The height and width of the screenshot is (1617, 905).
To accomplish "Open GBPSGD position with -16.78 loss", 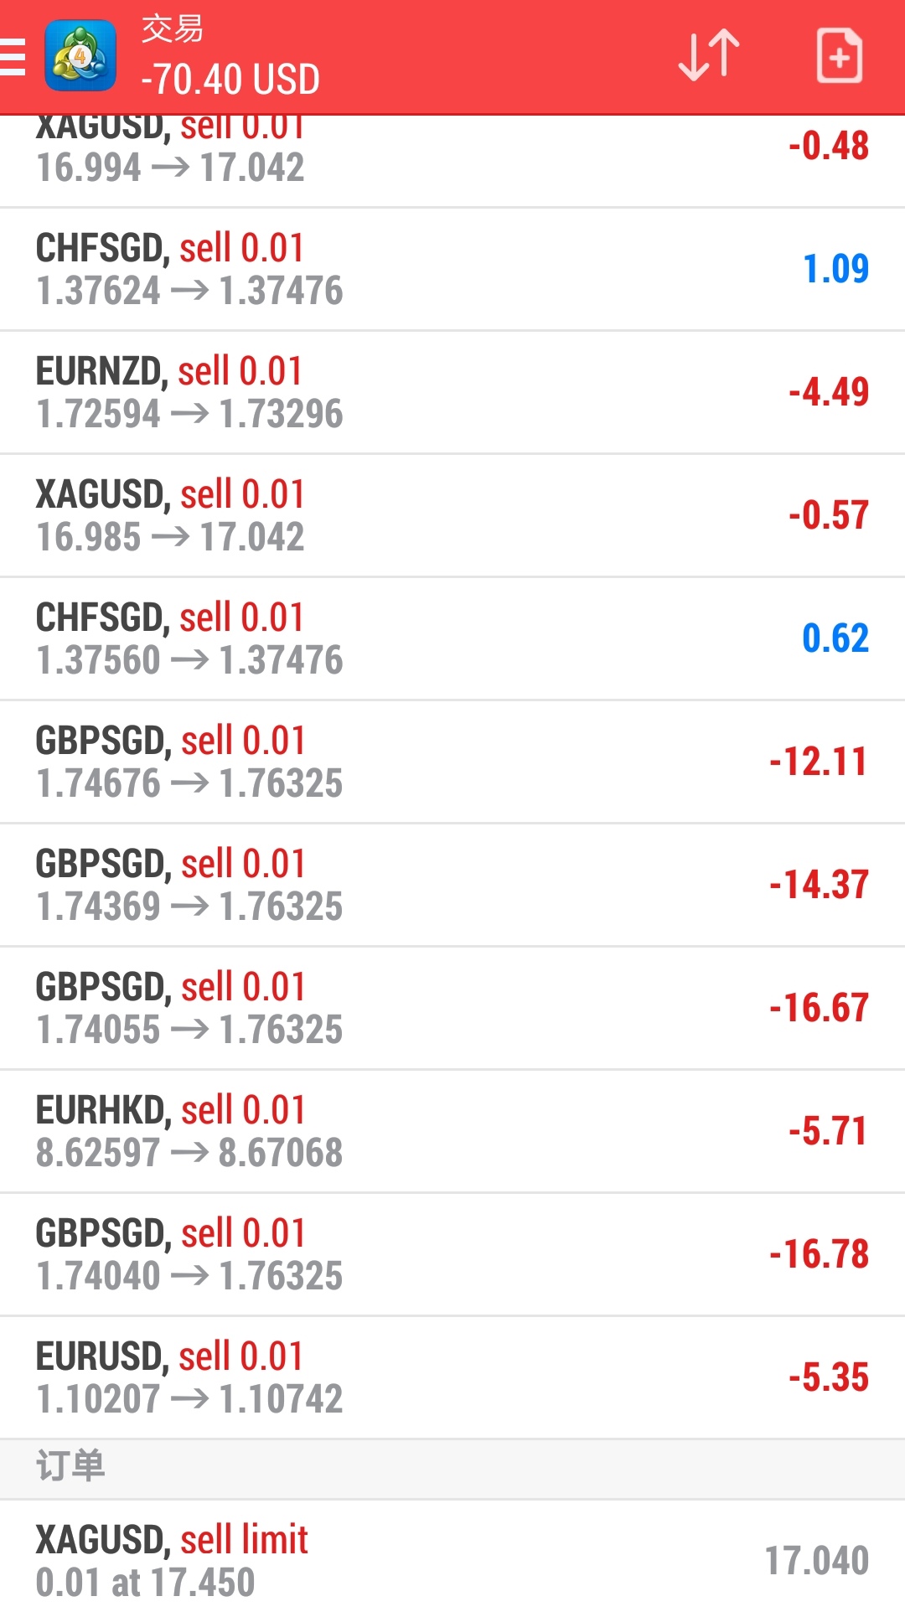I will (452, 1254).
